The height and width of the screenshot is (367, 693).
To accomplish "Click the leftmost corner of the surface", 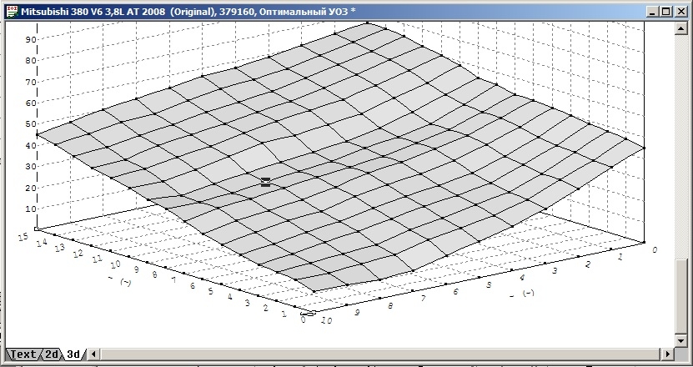I will (37, 133).
